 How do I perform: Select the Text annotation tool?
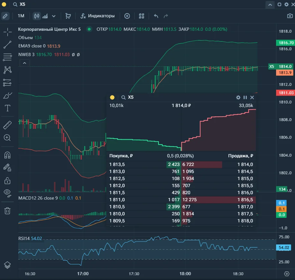coord(7,108)
